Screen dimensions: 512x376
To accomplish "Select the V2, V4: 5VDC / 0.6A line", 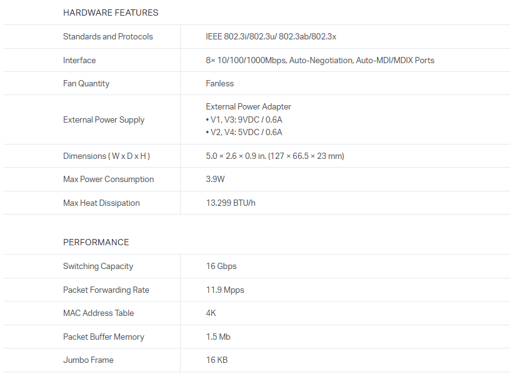I will pyautogui.click(x=244, y=132).
